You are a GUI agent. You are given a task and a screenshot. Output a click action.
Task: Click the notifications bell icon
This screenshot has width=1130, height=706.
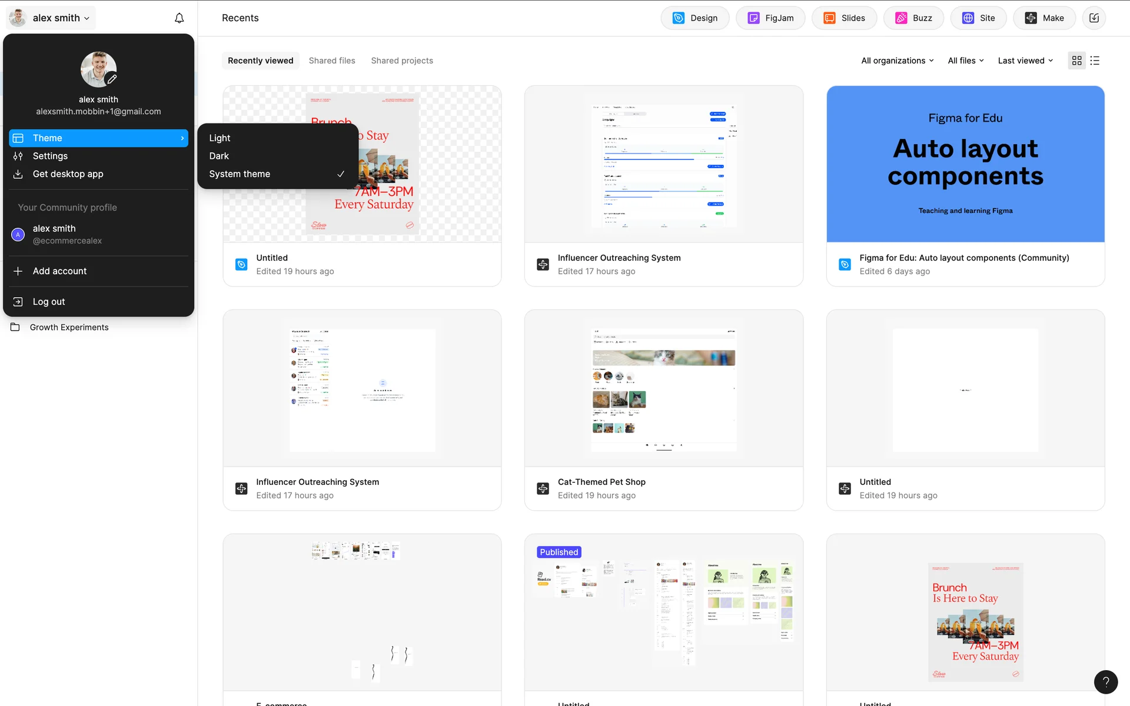coord(179,18)
